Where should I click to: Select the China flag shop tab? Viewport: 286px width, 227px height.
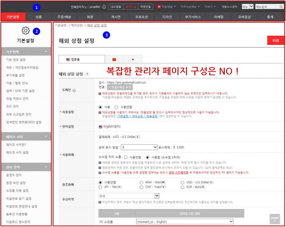point(114,59)
